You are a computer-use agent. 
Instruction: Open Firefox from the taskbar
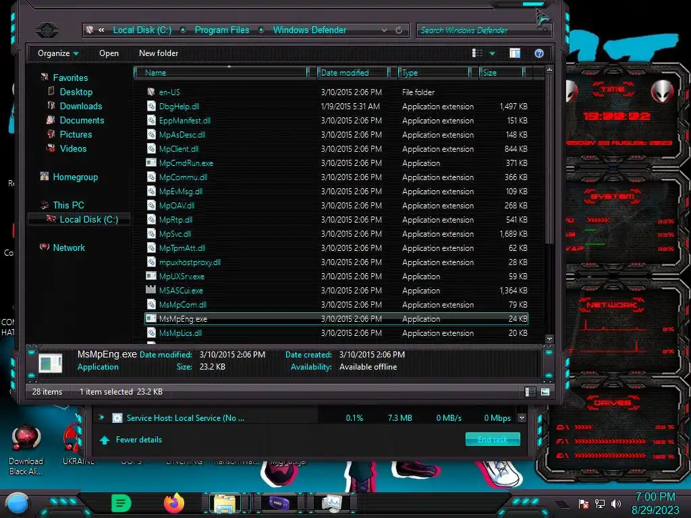(173, 503)
